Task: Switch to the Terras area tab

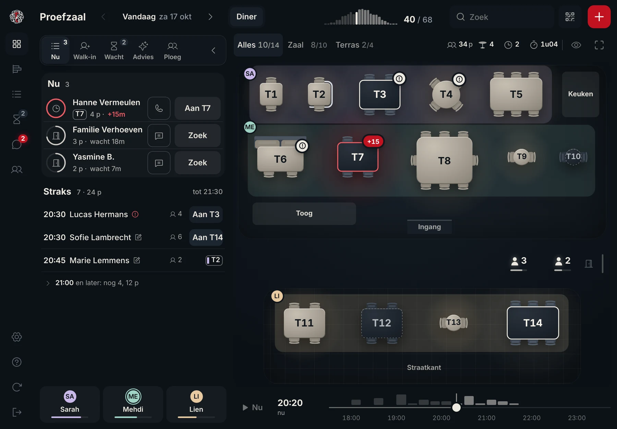Action: click(x=354, y=45)
